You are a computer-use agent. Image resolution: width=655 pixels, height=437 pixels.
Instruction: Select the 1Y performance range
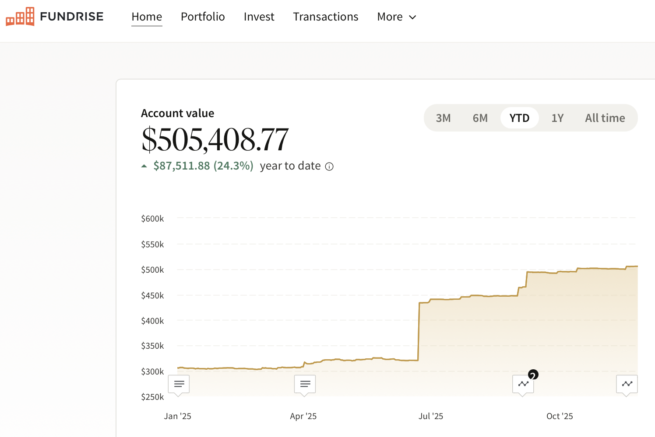558,118
